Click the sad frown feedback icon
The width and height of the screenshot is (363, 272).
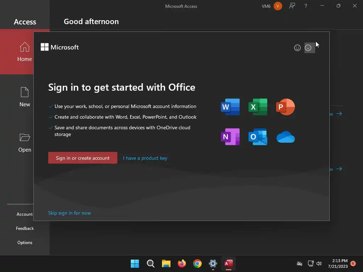[x=308, y=48]
